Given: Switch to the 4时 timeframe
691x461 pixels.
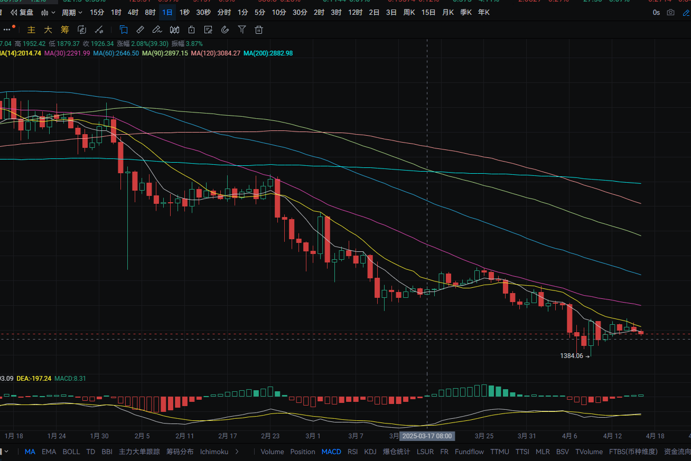Looking at the screenshot, I should tap(133, 12).
